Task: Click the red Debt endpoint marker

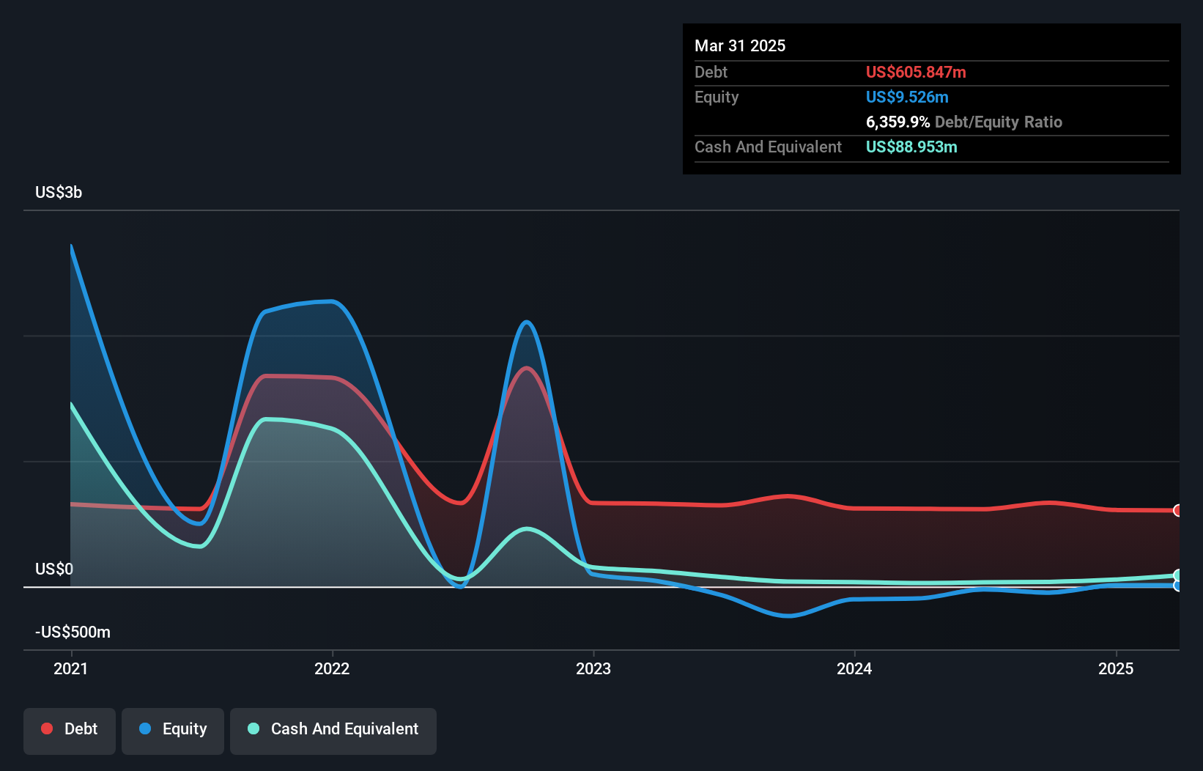Action: (1177, 510)
